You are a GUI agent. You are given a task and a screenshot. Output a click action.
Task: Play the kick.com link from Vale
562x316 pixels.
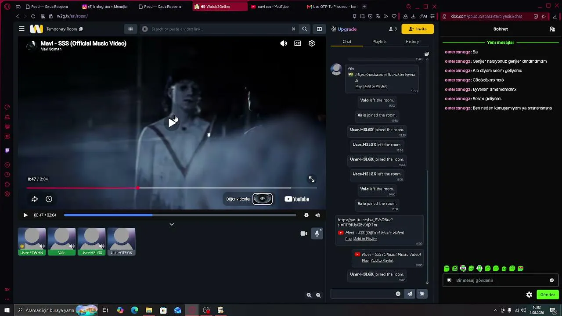pyautogui.click(x=358, y=86)
